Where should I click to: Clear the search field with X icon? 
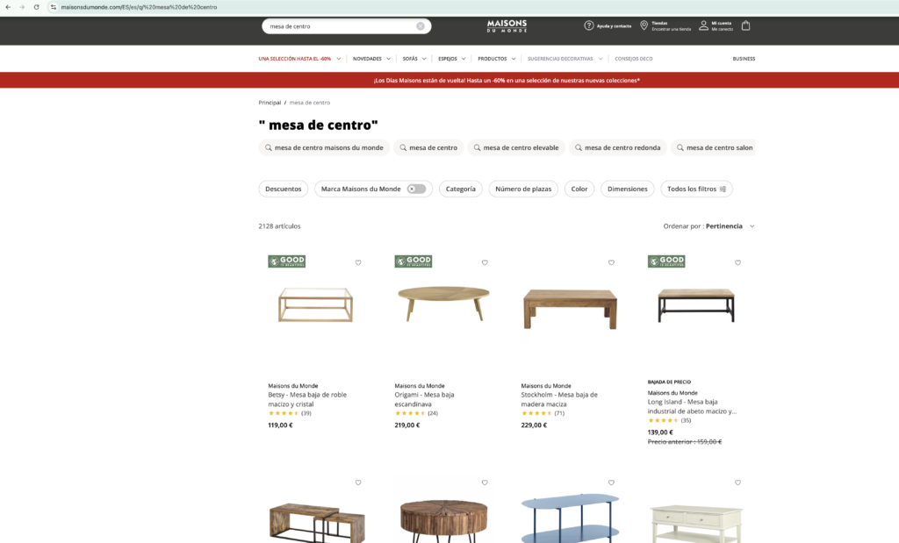(x=421, y=26)
